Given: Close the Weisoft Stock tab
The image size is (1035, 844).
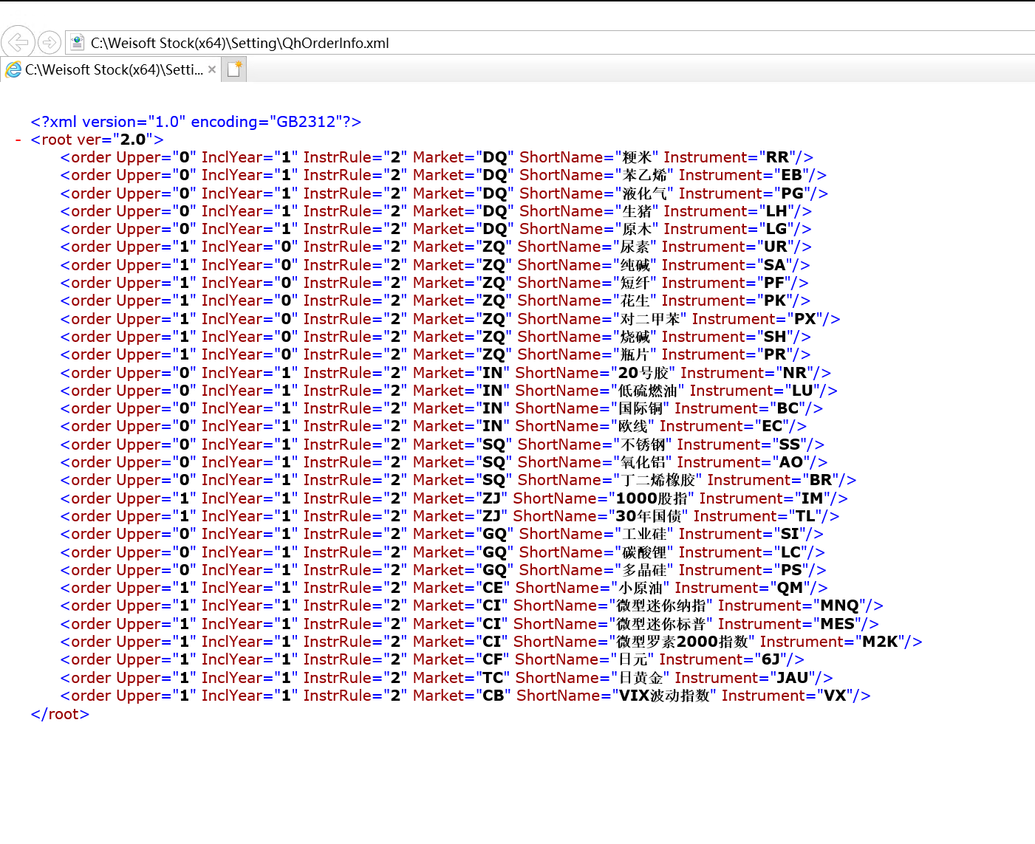Looking at the screenshot, I should pyautogui.click(x=212, y=69).
